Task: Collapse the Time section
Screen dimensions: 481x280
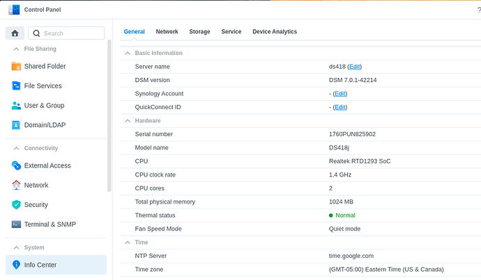Action: point(128,242)
